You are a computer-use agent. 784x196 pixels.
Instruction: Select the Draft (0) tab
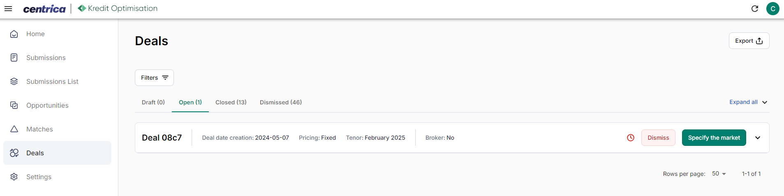pos(153,102)
